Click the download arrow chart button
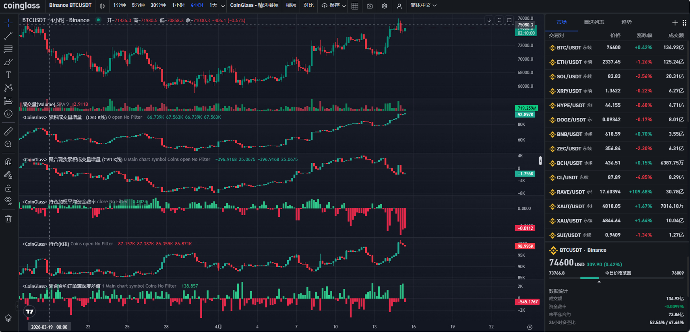Screen dimensions: 691x333 [x=489, y=20]
